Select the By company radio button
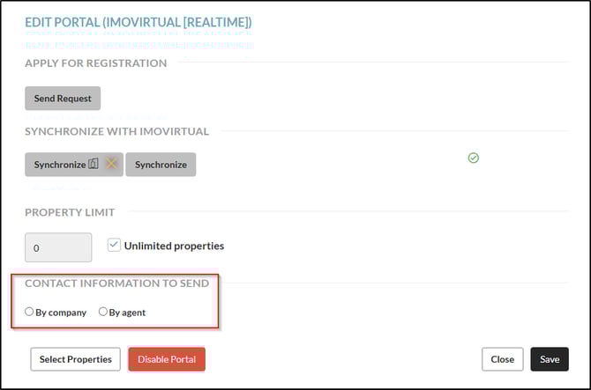 click(x=29, y=312)
